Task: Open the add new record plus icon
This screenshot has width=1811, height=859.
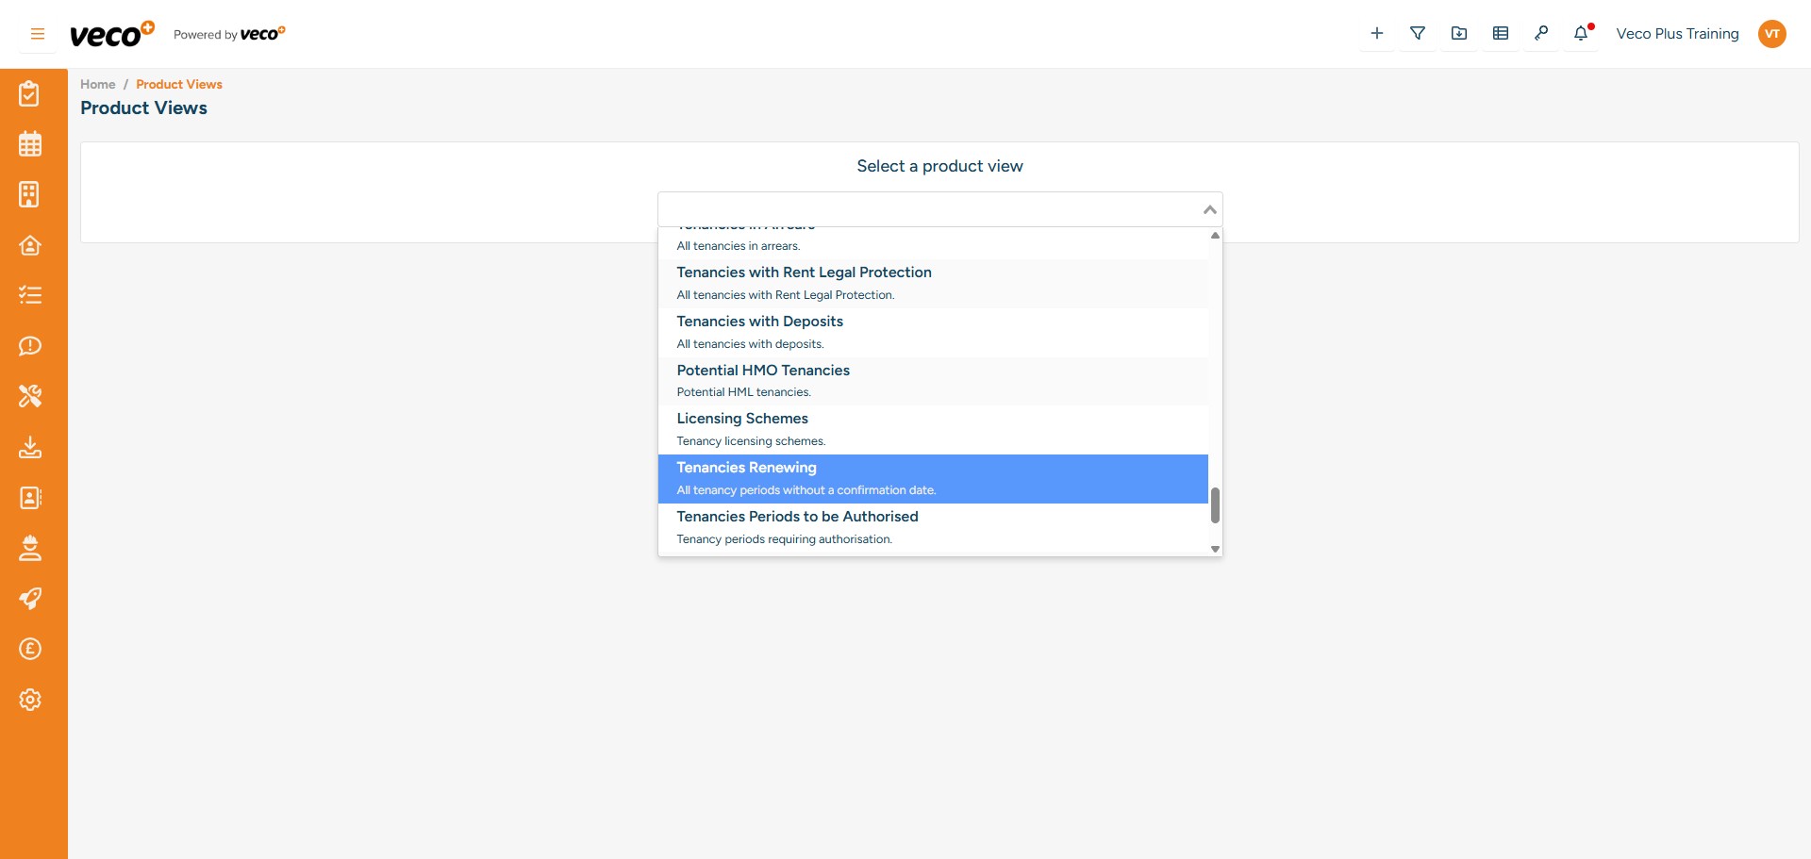Action: pyautogui.click(x=1376, y=32)
